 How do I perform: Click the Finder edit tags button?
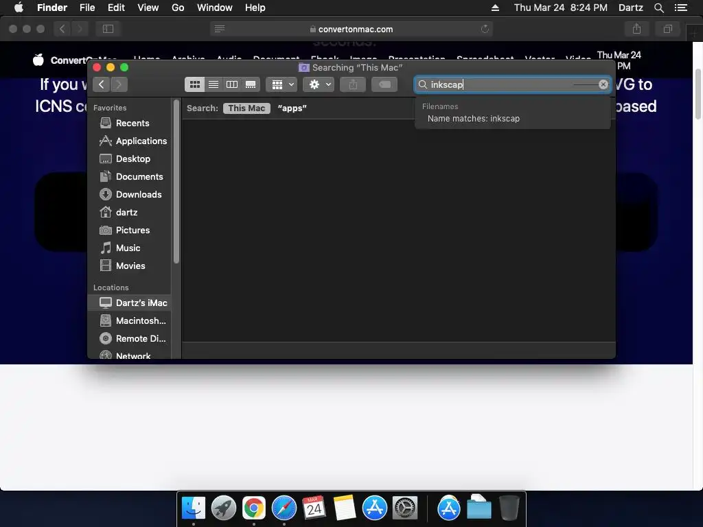(x=384, y=84)
